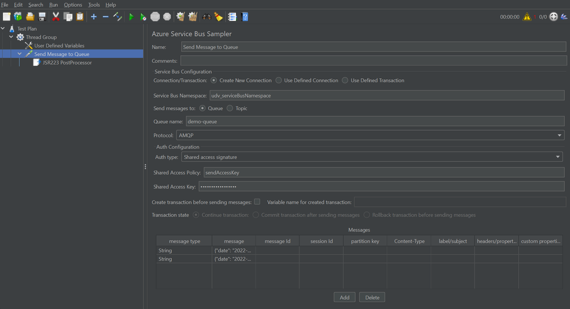The height and width of the screenshot is (309, 570).
Task: Click the Reset search broom icon
Action: coord(219,17)
